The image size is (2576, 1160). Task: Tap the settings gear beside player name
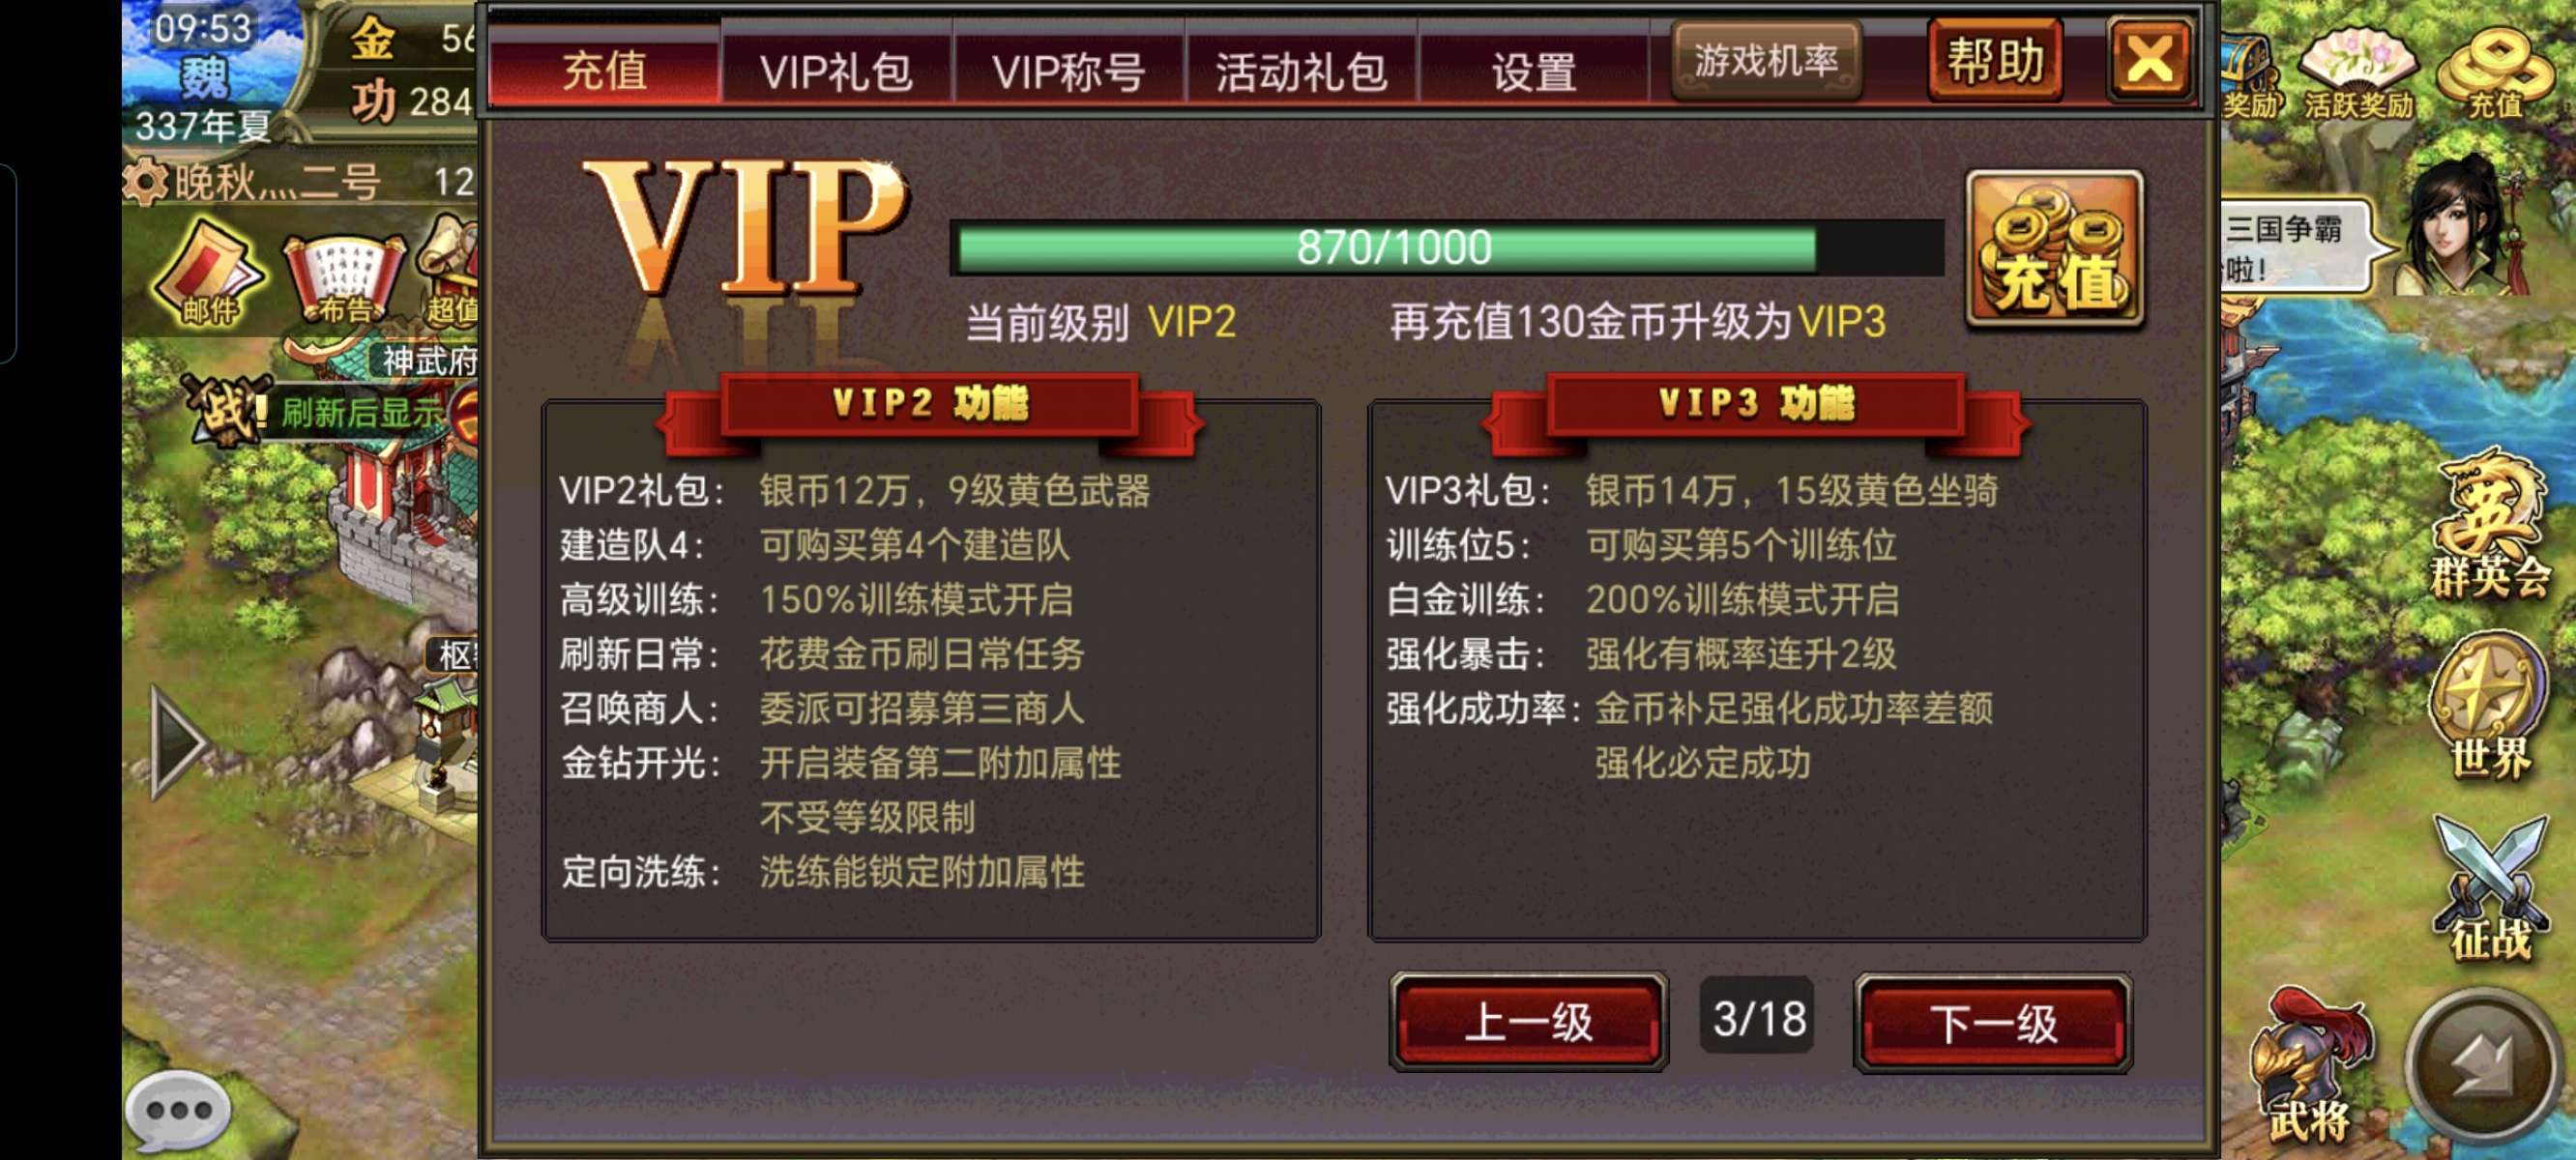pyautogui.click(x=146, y=182)
